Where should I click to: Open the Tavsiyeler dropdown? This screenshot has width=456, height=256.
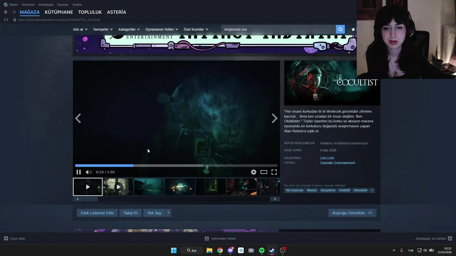coord(103,30)
